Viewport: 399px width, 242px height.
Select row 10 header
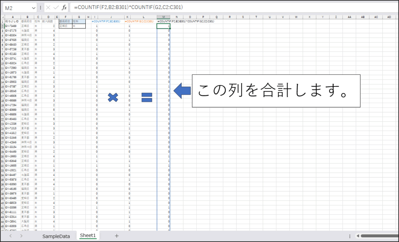coord(3,64)
